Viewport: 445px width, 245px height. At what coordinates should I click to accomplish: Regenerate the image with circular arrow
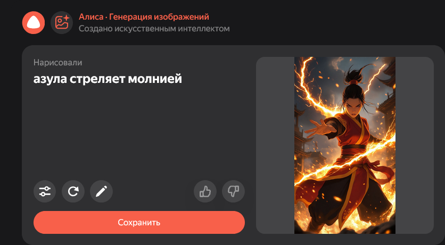73,191
